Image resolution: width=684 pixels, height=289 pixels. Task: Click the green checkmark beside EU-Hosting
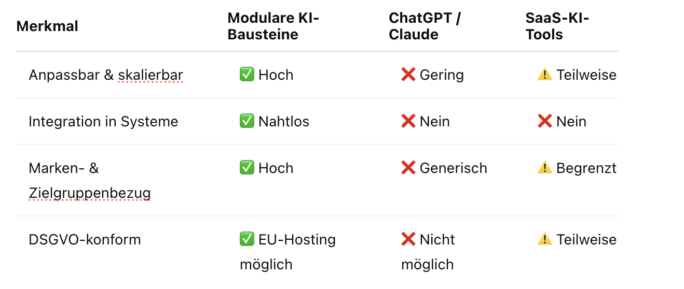coord(247,239)
